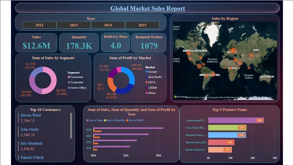Click the 2014 Sum of Sales bar
The width and height of the screenshot is (293, 165).
pyautogui.click(x=121, y=134)
